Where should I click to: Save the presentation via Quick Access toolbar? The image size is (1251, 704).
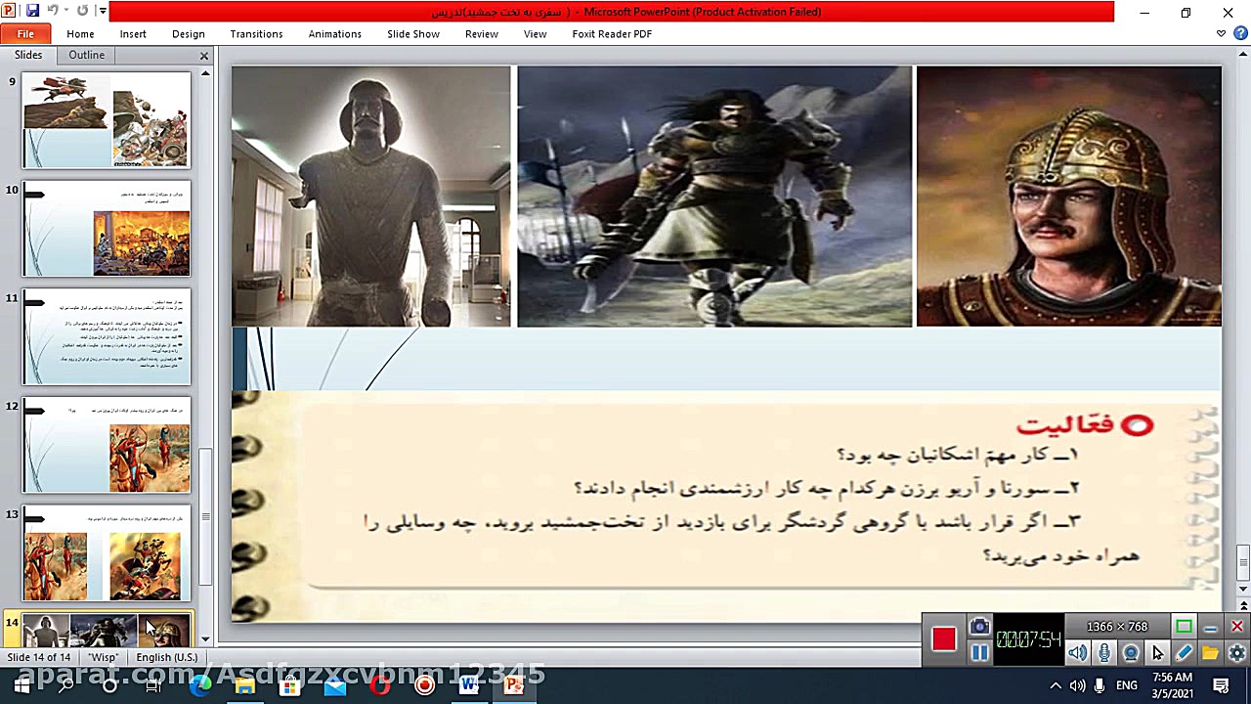pos(32,10)
